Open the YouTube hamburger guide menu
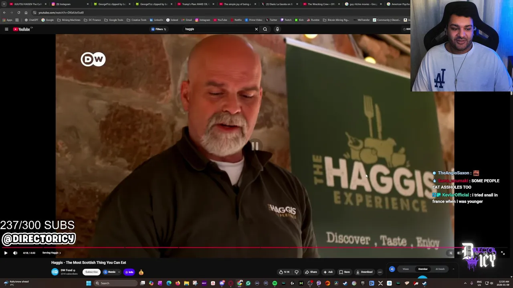513x288 pixels. (x=6, y=29)
